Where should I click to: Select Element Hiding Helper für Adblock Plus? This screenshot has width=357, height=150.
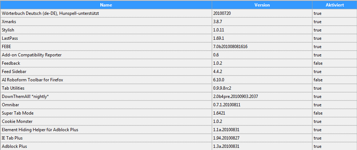pyautogui.click(x=40, y=130)
